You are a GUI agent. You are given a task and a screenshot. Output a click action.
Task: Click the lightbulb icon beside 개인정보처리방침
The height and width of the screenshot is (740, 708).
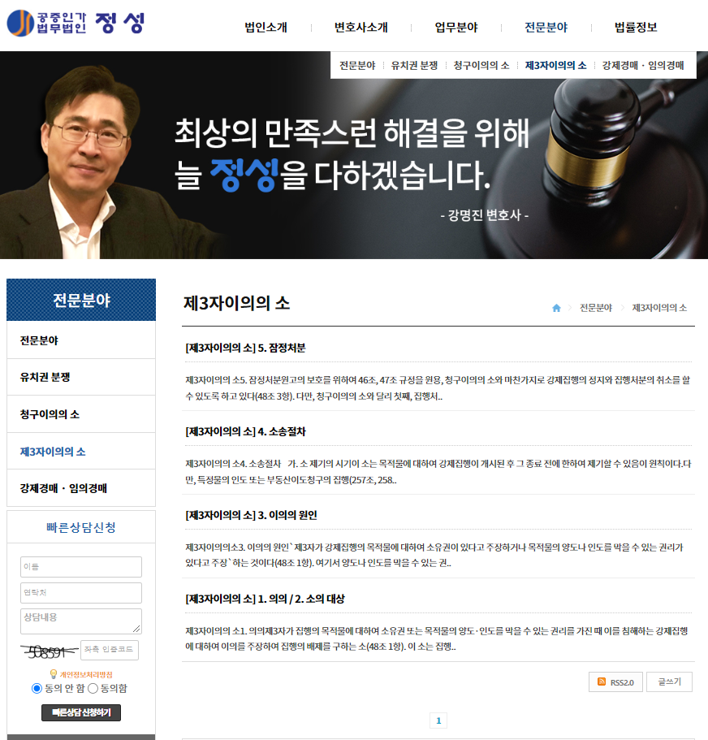point(54,674)
